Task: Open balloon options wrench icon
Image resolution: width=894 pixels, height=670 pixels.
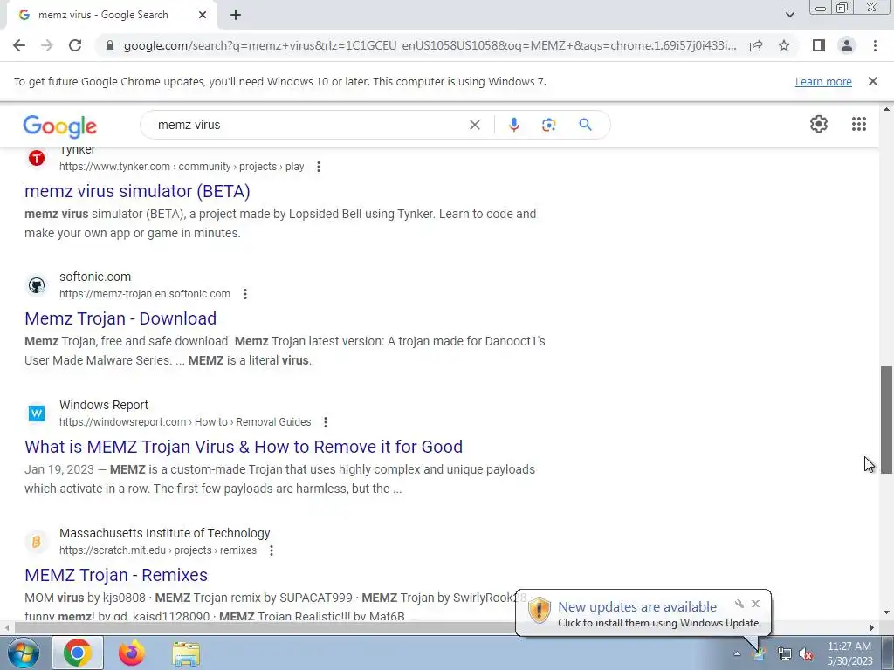Action: (739, 604)
